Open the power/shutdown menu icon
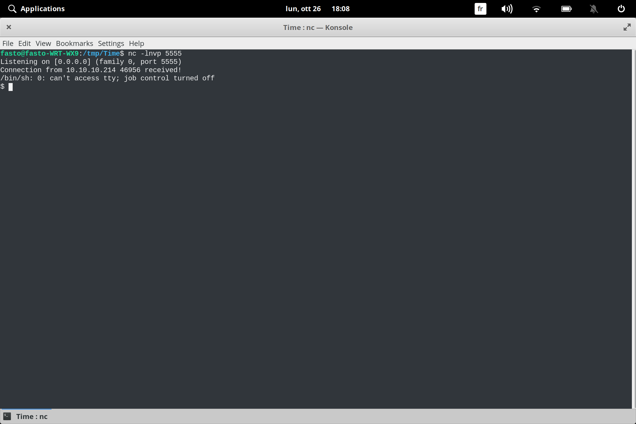 coord(621,9)
